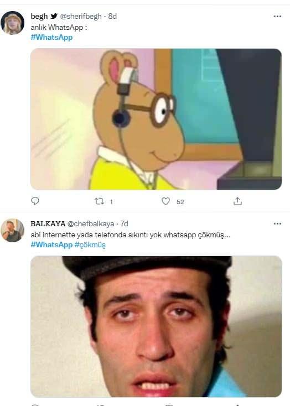Open the @chefbalkaya handle link
The width and height of the screenshot is (290, 406).
click(91, 223)
